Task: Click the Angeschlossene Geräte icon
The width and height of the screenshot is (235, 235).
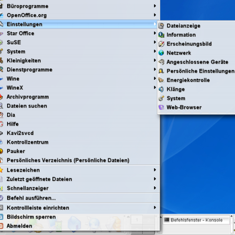Action: [x=162, y=62]
